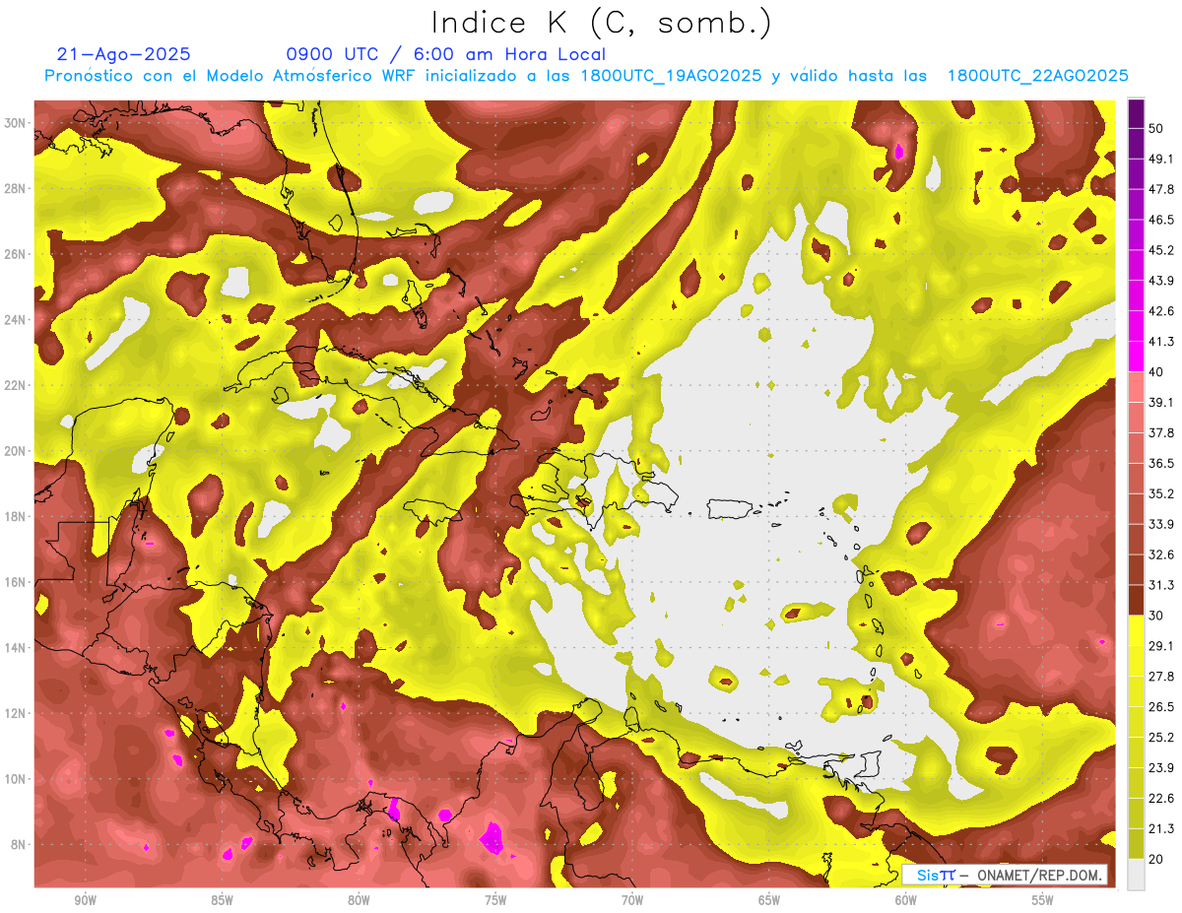This screenshot has width=1182, height=913.
Task: Click the color bar value '32.6'
Action: pyautogui.click(x=1160, y=554)
